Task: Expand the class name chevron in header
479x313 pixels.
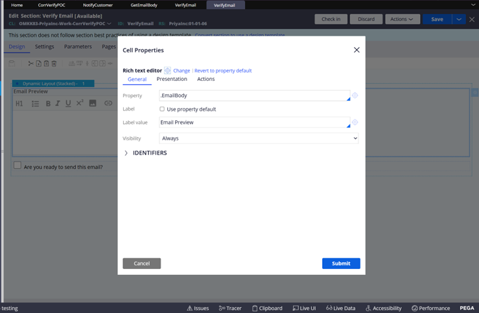Action: [x=109, y=24]
